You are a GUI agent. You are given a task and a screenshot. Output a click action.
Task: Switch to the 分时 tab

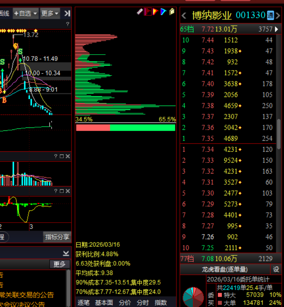point(142,302)
